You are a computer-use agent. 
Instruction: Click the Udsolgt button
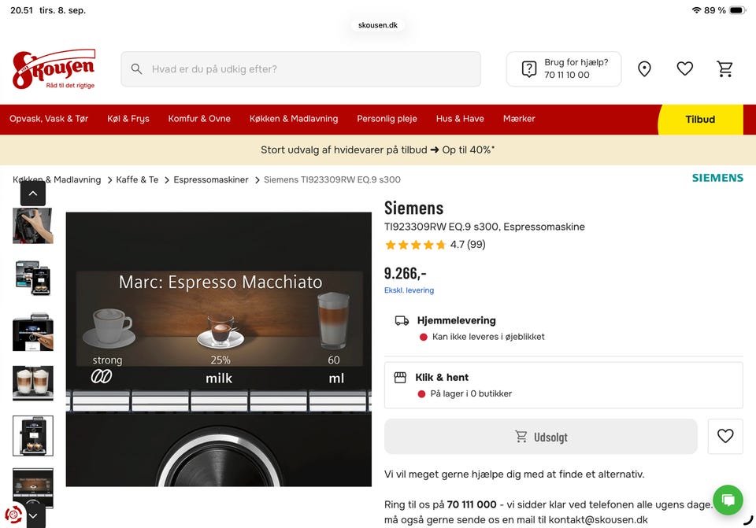[540, 437]
